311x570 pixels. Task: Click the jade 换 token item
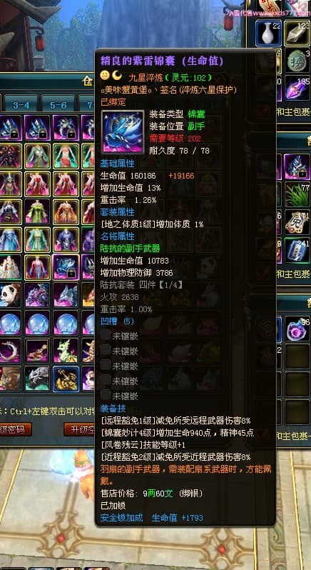297,61
